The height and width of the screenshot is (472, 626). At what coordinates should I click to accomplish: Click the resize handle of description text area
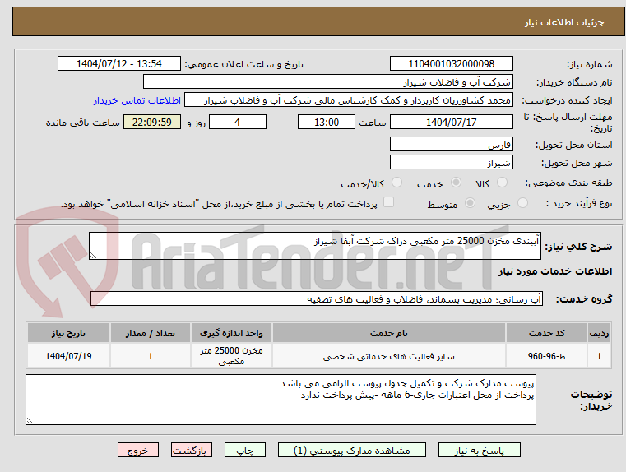[93, 256]
